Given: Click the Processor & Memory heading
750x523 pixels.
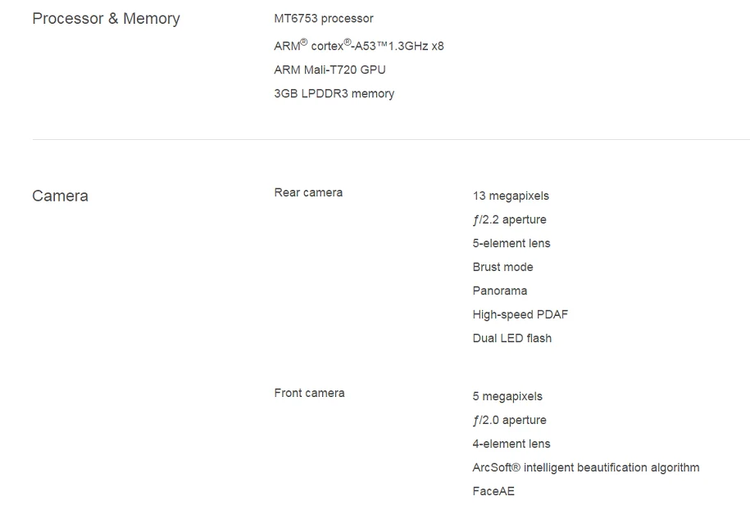Looking at the screenshot, I should 107,19.
